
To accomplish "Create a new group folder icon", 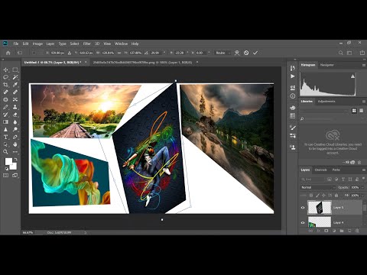I will [x=342, y=231].
